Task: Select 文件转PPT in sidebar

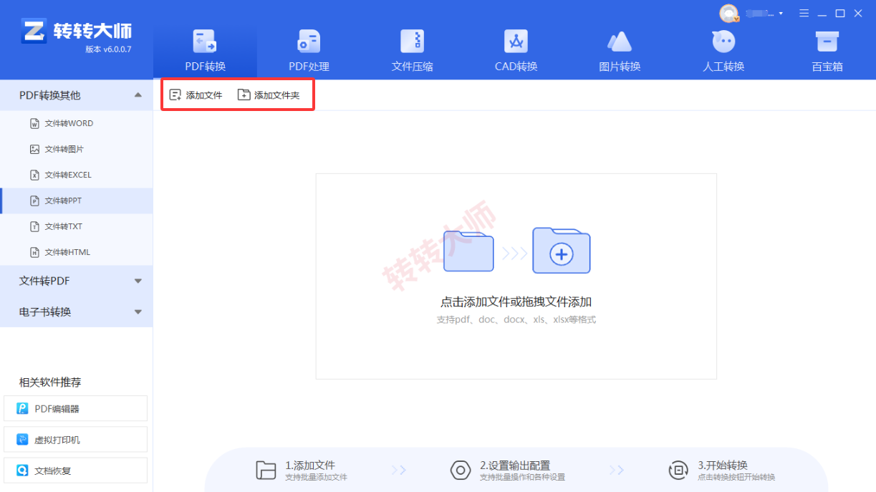Action: 76,201
